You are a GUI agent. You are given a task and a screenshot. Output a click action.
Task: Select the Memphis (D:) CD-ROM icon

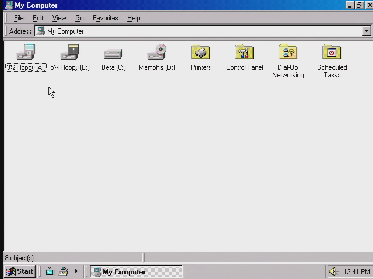pyautogui.click(x=157, y=52)
